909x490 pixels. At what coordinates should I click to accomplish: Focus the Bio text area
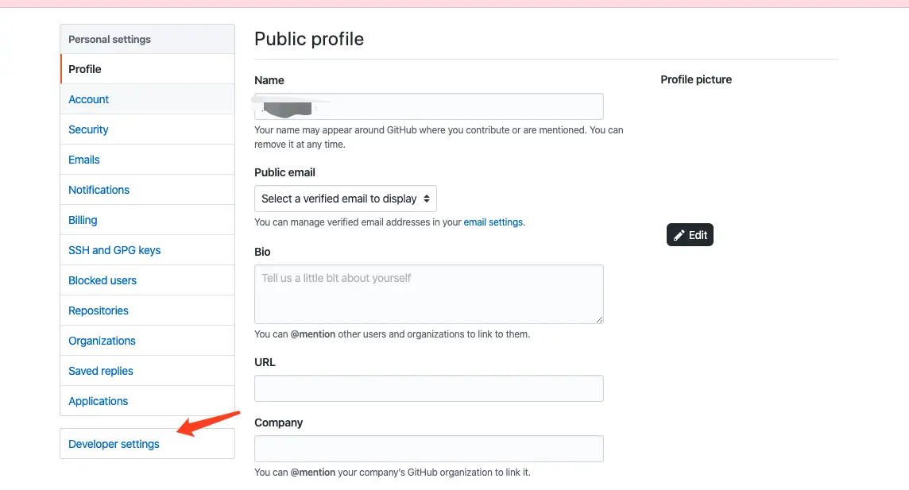point(428,294)
